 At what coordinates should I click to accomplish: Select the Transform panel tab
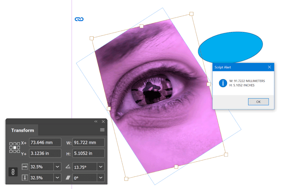pos(23,130)
